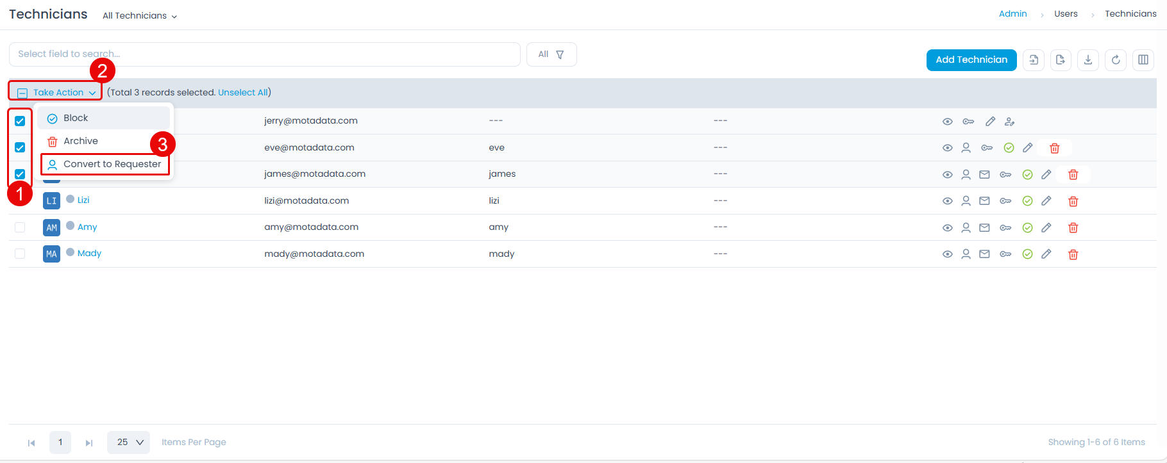Open the column selection icon

[x=1143, y=60]
